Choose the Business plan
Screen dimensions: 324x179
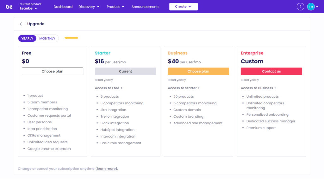click(x=198, y=71)
